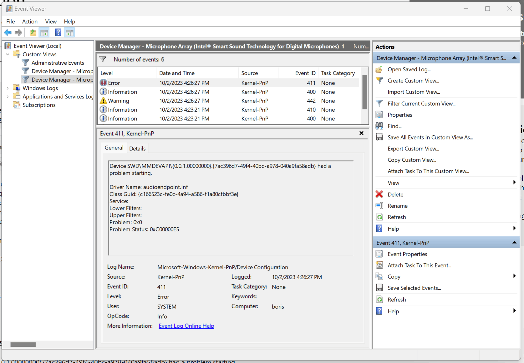Image resolution: width=524 pixels, height=363 pixels.
Task: Click the Open Saved Log folder icon
Action: pos(379,69)
